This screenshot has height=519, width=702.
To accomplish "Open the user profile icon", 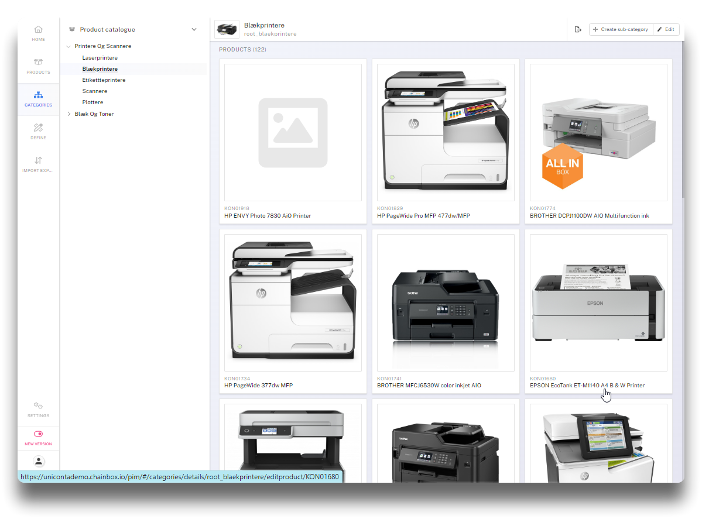I will (x=39, y=461).
